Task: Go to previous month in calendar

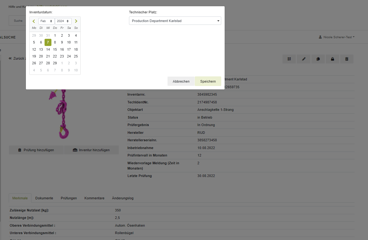Action: pos(34,21)
